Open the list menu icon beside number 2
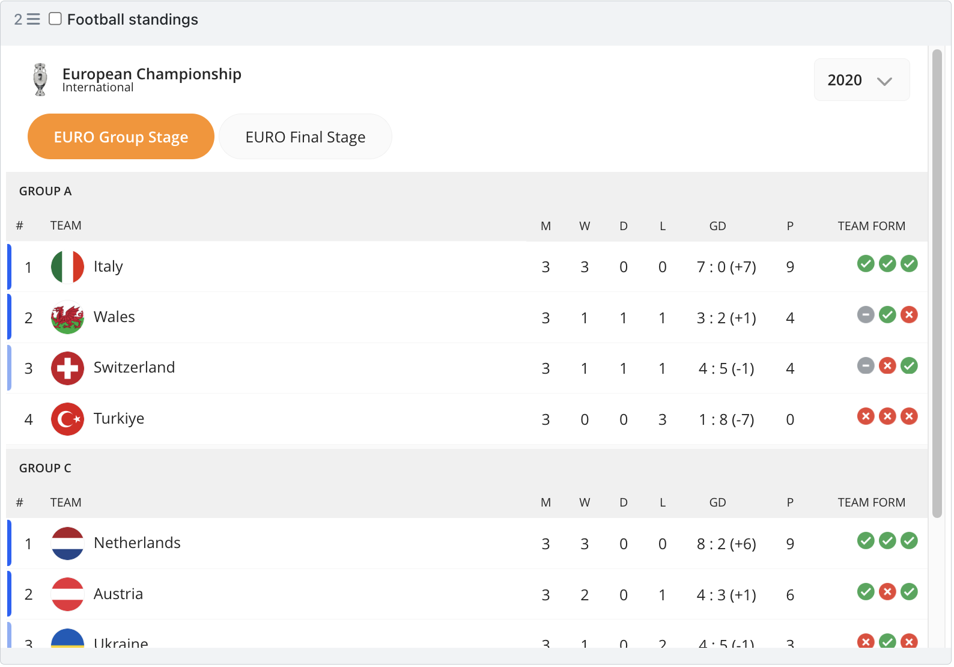This screenshot has width=954, height=667. (34, 19)
